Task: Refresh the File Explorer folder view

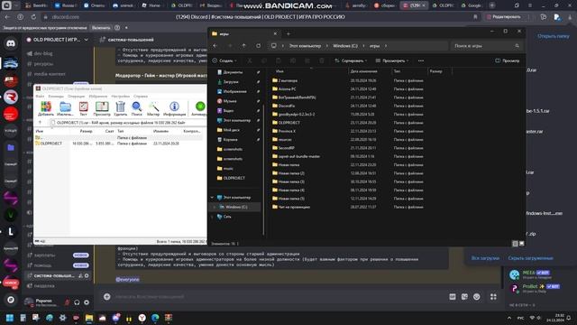Action: [x=259, y=46]
